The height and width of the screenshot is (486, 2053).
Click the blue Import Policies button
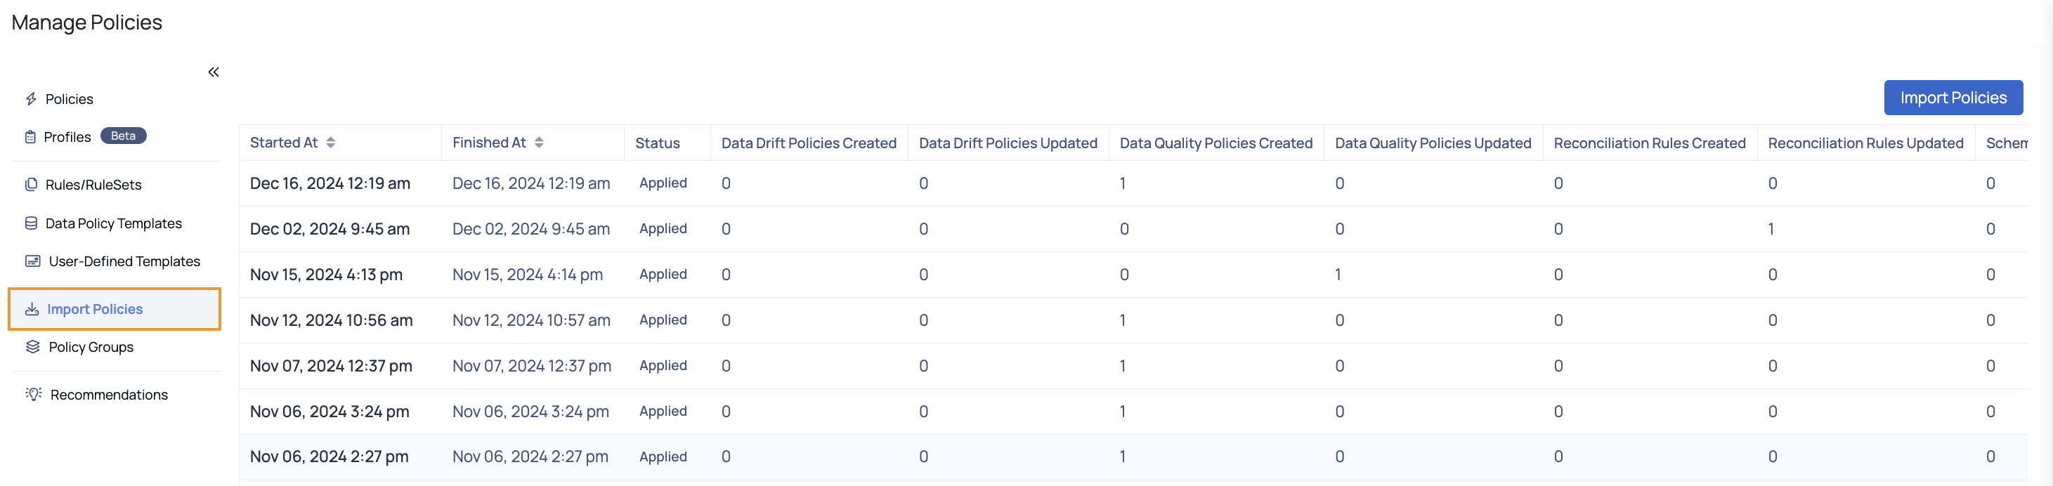click(1953, 97)
